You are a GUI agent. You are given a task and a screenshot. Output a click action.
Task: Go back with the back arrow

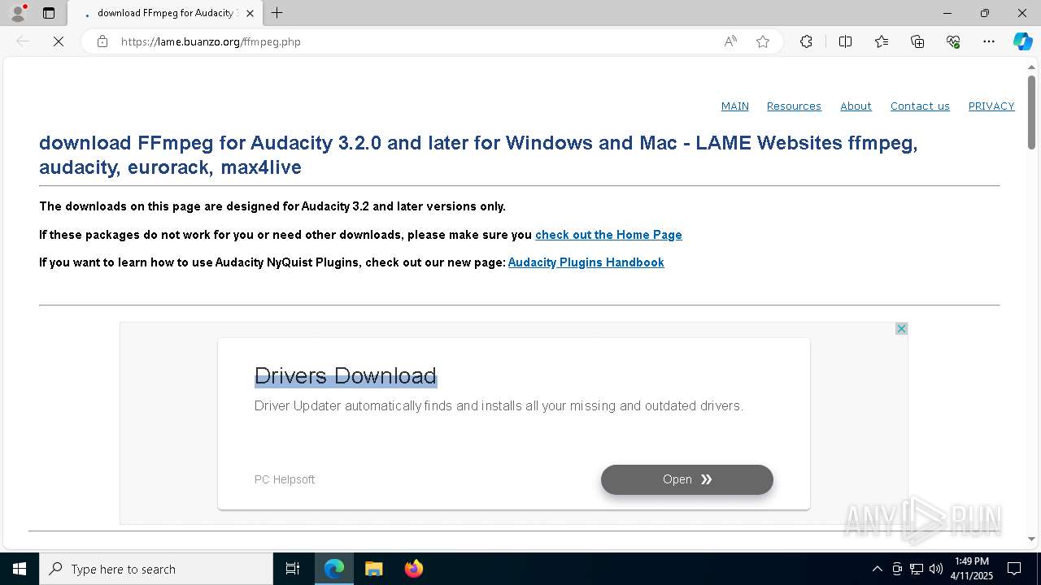tap(23, 41)
